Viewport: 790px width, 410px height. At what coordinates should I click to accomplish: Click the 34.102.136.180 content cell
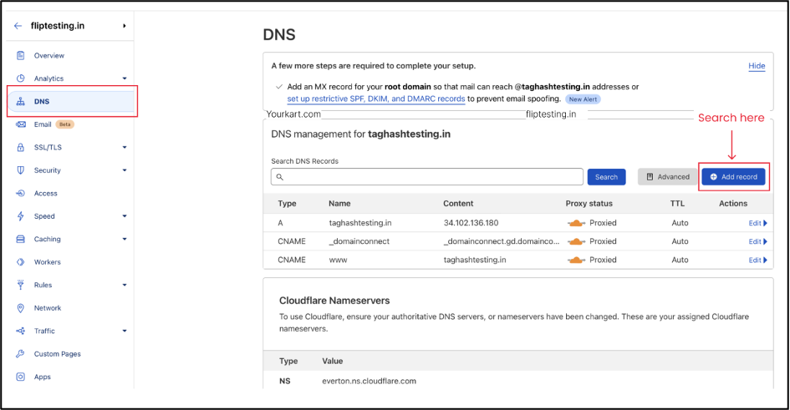pyautogui.click(x=471, y=223)
